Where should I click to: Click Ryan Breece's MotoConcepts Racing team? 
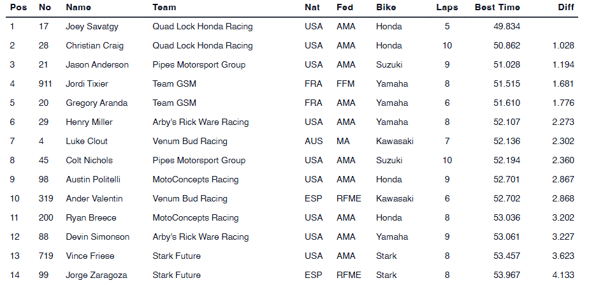[x=195, y=218]
